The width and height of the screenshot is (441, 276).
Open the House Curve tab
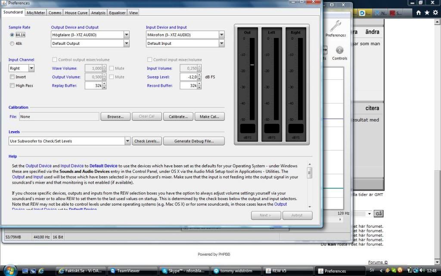click(x=76, y=13)
